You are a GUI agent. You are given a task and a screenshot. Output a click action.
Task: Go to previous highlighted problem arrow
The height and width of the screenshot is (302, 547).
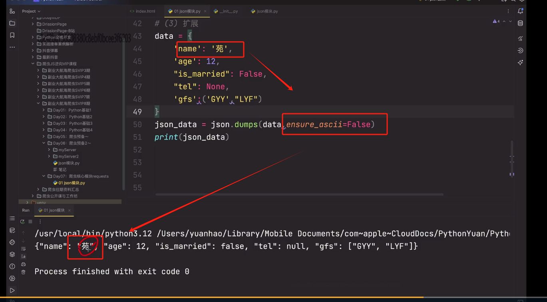(x=504, y=21)
